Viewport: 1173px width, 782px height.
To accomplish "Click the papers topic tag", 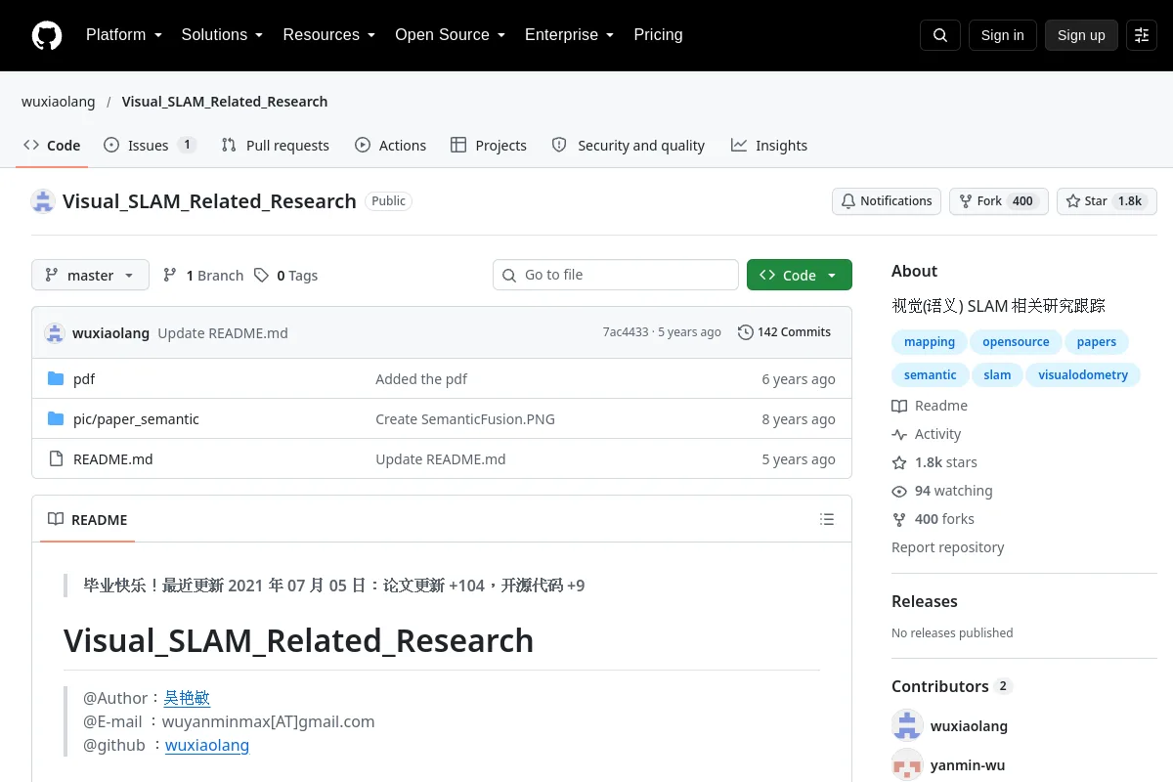I will tap(1097, 342).
